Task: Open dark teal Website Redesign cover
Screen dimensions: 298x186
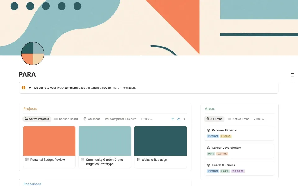Action: [x=160, y=141]
